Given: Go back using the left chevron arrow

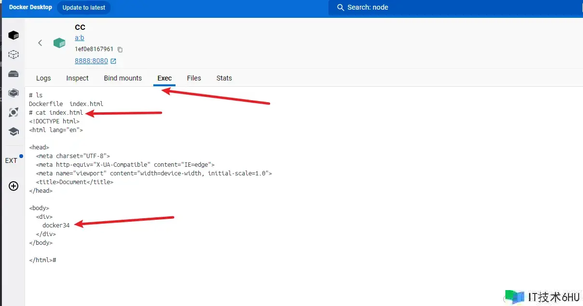Looking at the screenshot, I should click(40, 43).
